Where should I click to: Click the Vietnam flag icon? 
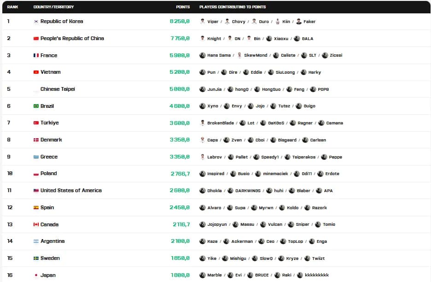point(36,72)
